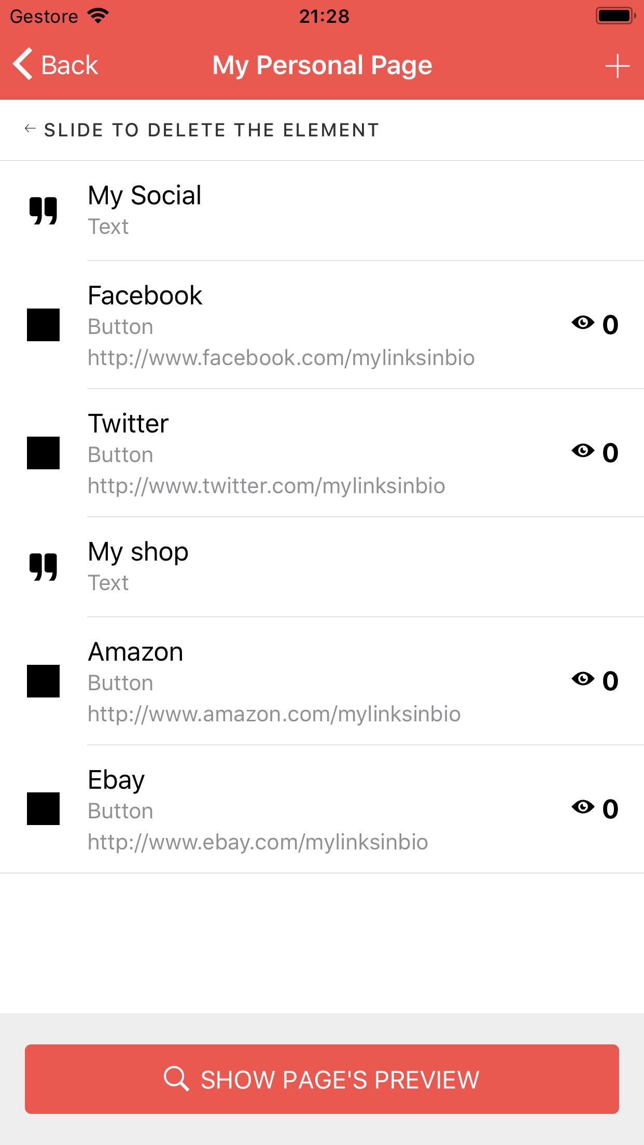Select the Twitter URL link

tap(267, 485)
